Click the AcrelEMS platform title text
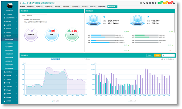The image size is (182, 109). (39, 3)
